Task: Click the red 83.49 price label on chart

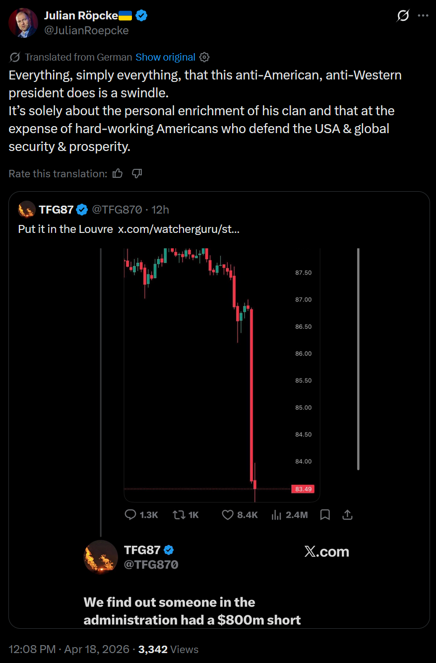Action: coord(303,489)
